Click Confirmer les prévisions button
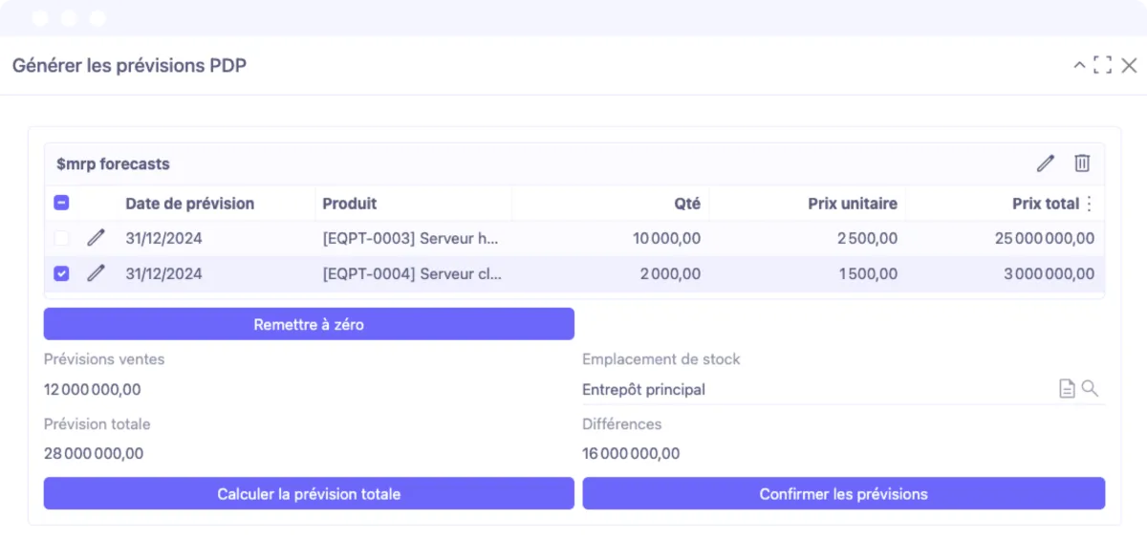The height and width of the screenshot is (540, 1147). coord(843,494)
